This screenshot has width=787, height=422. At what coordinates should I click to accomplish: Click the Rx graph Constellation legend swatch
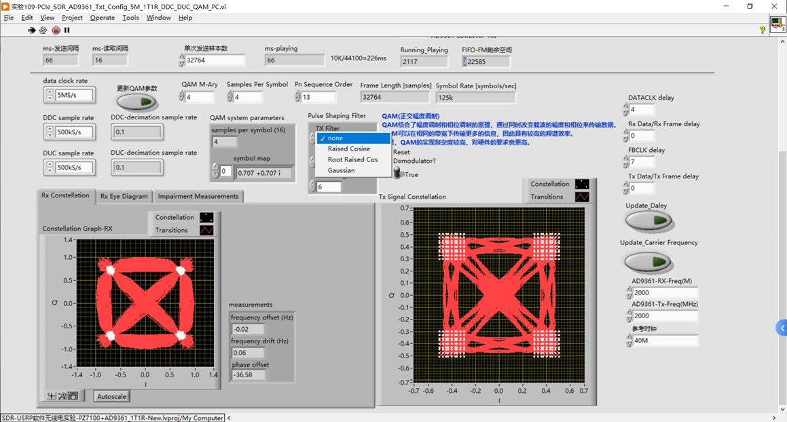point(206,217)
